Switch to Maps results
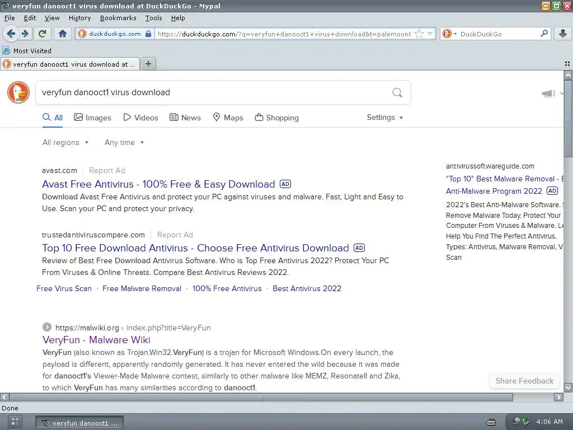 pos(228,118)
